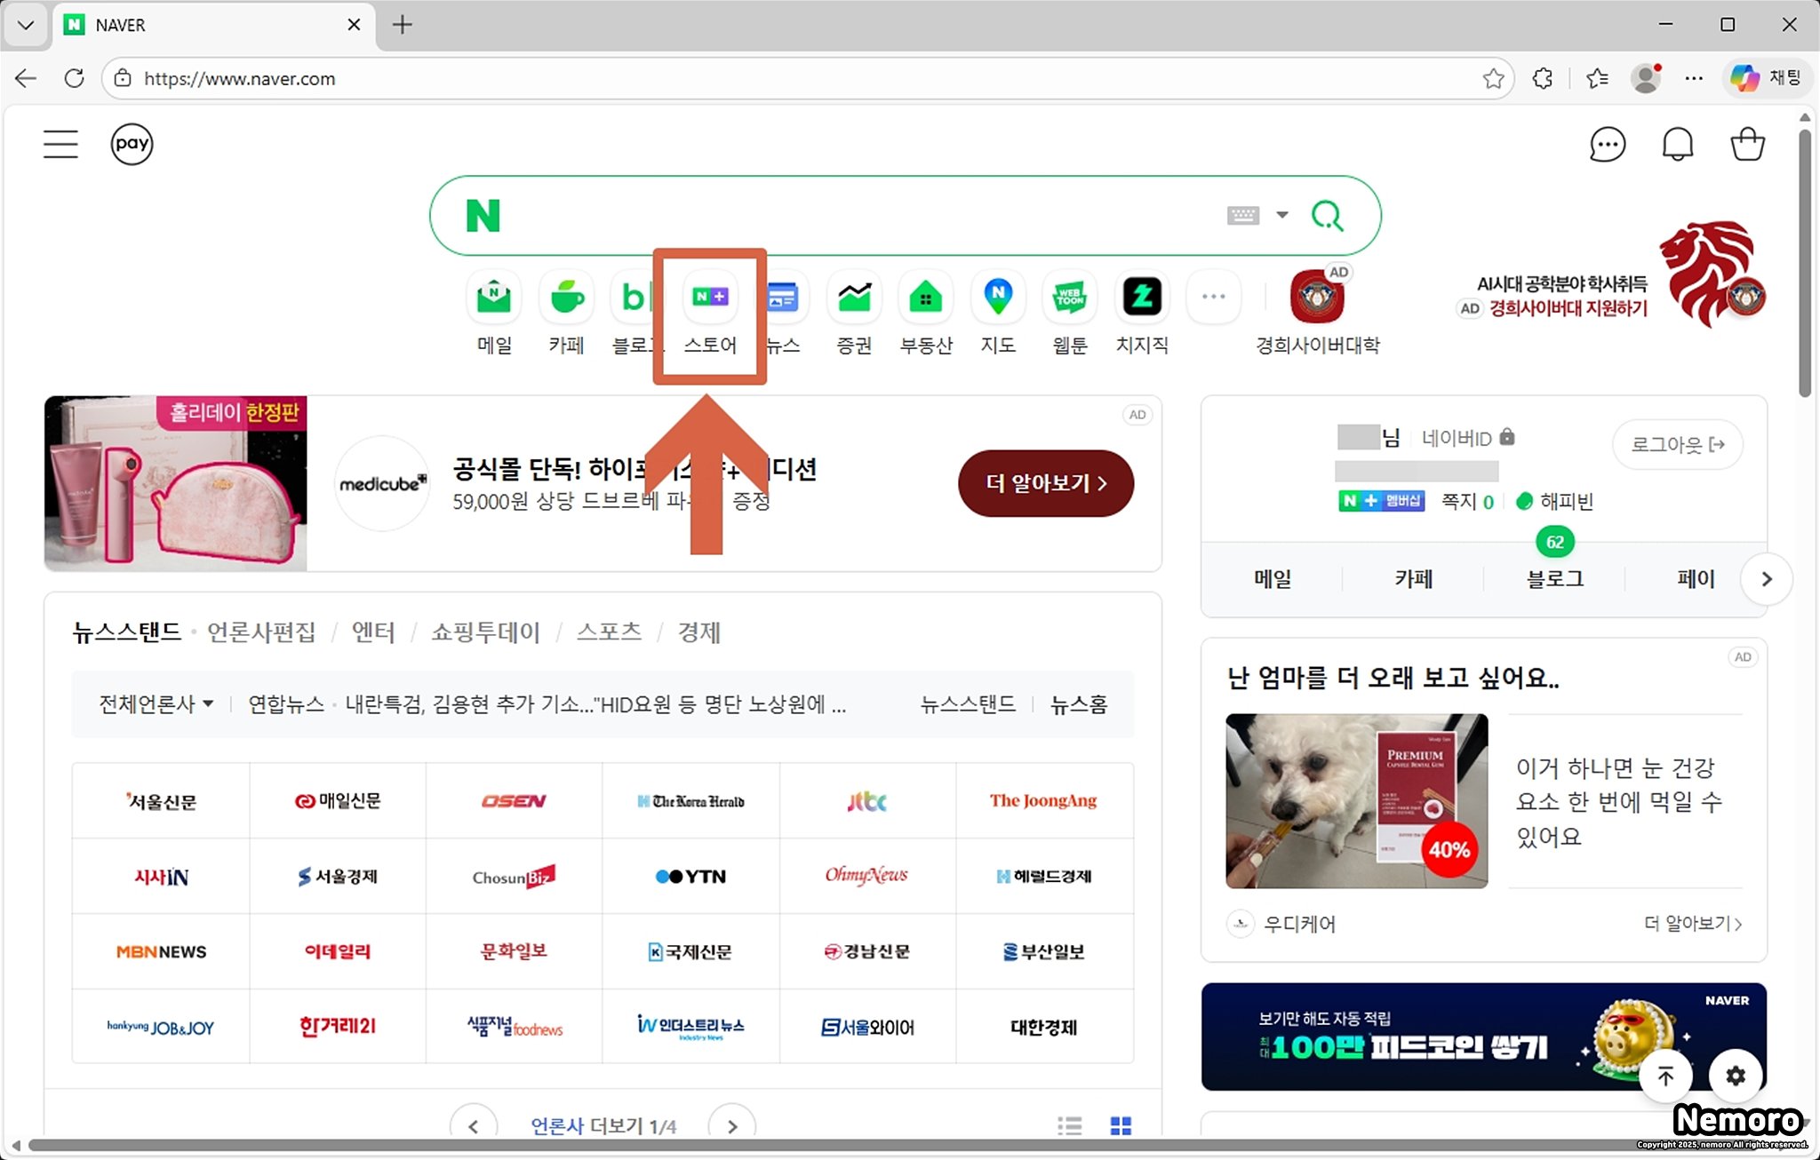Open the Naver Pay icon
Image resolution: width=1820 pixels, height=1160 pixels.
(x=132, y=144)
